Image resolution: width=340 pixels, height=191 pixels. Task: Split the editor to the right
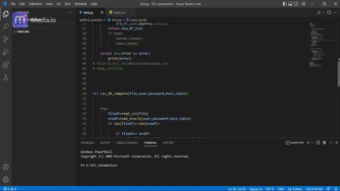(329, 13)
